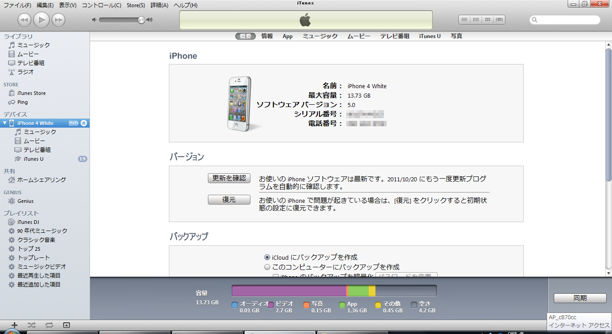
Task: Open the 最近再生した項目 playlist
Action: coord(39,276)
